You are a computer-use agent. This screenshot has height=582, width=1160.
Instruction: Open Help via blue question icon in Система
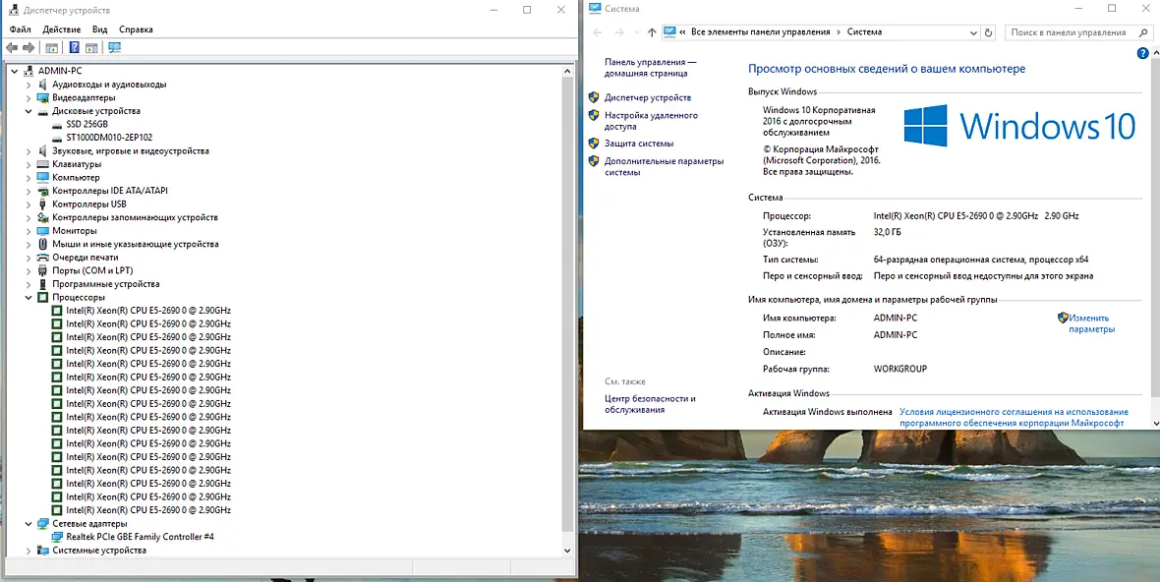1143,53
